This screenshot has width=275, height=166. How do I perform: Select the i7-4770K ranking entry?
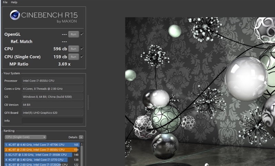click(41, 145)
